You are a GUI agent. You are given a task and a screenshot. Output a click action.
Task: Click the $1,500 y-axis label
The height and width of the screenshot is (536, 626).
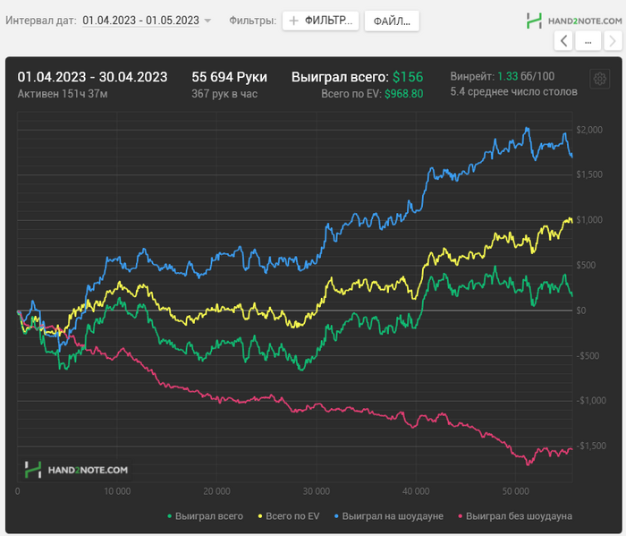(589, 174)
